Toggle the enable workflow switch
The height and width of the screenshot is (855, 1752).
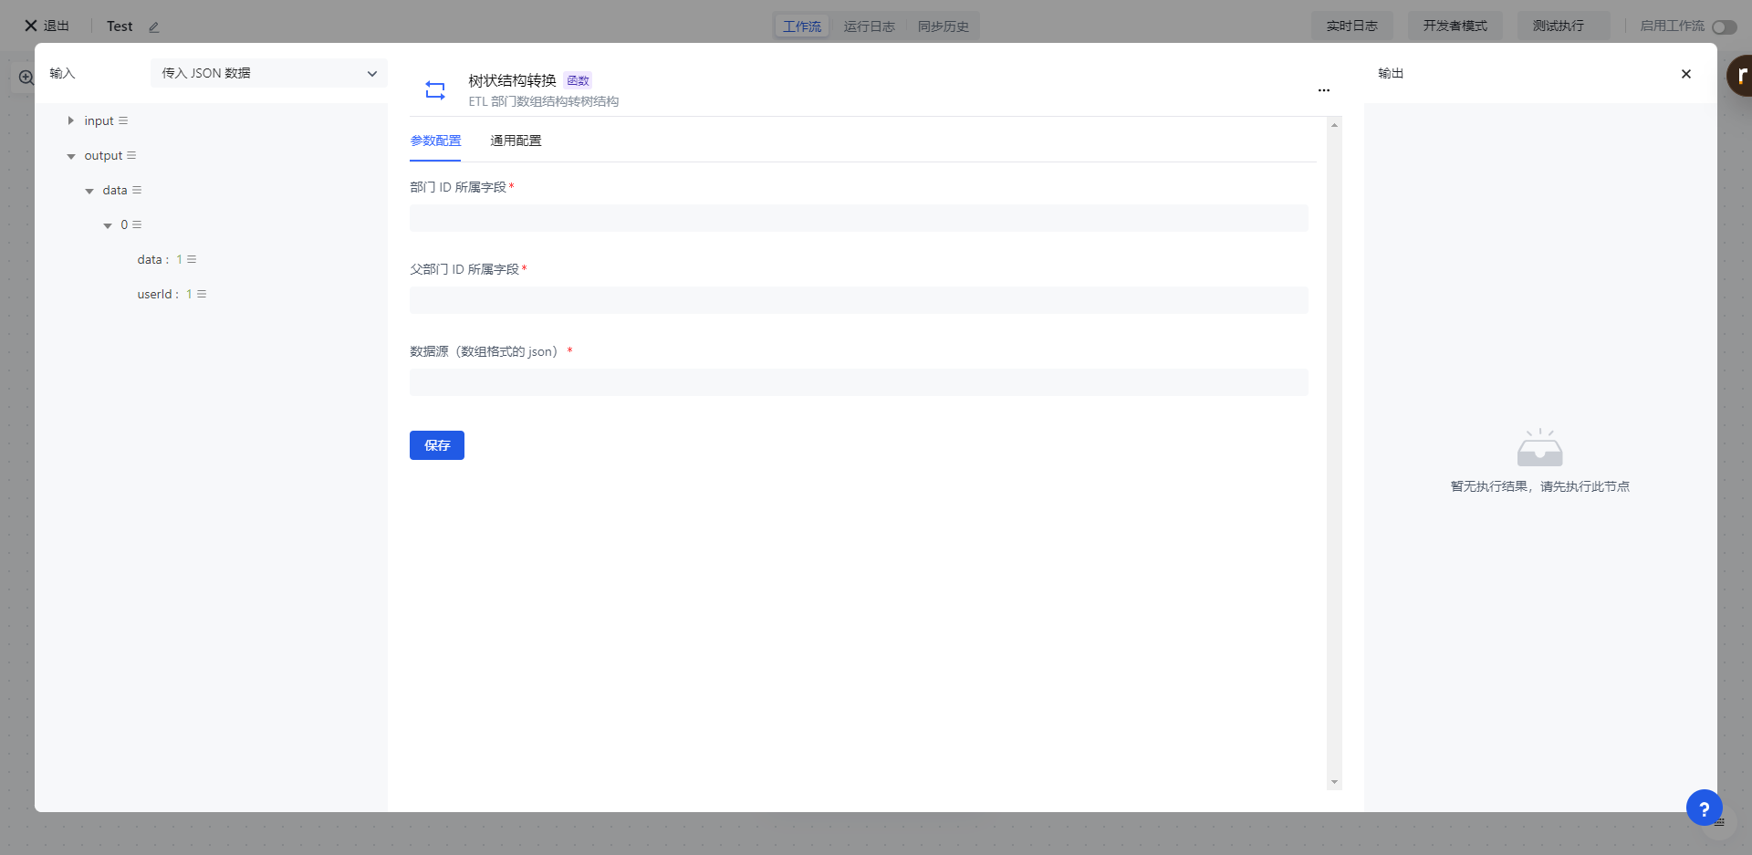[1724, 26]
